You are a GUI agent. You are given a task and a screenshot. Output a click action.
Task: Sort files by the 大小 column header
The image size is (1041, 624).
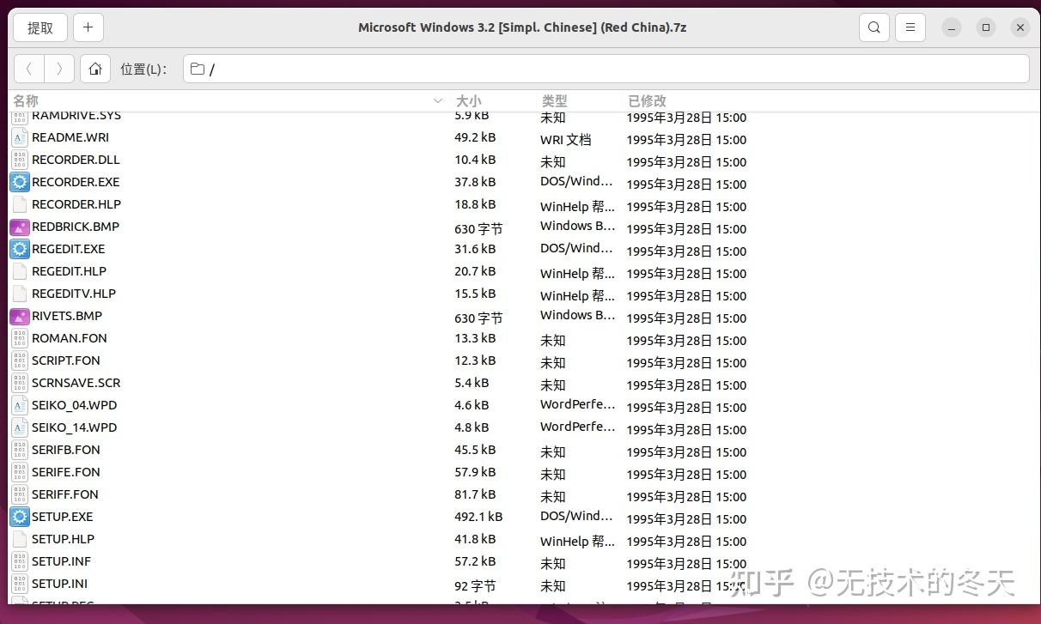468,100
